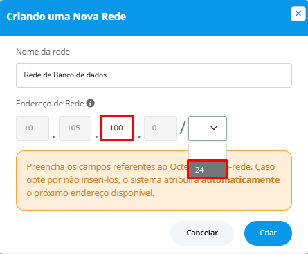Click the Nome da rede label
Screen dimensions: 308x254
coord(43,52)
